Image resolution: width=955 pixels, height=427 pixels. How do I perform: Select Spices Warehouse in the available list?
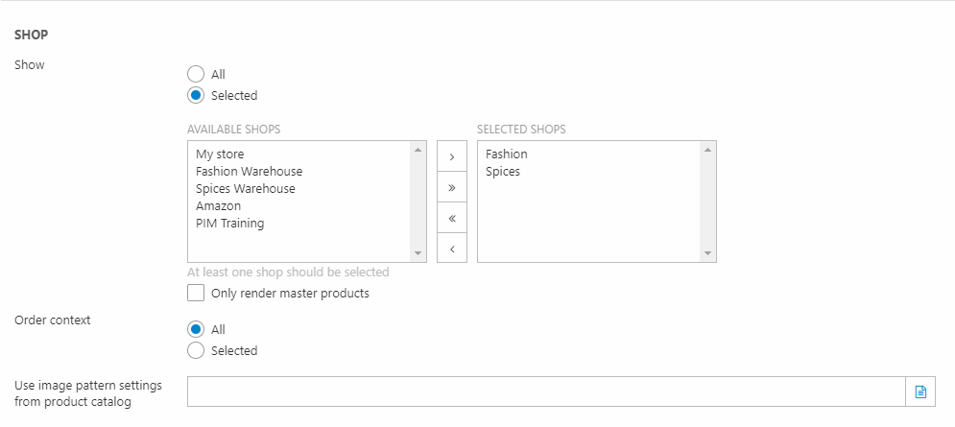245,189
